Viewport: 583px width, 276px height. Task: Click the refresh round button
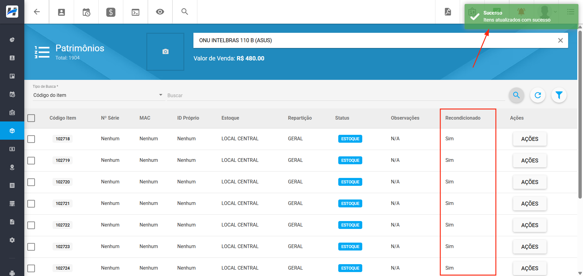[538, 95]
